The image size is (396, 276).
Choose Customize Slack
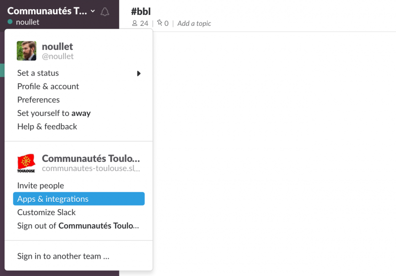(x=46, y=212)
